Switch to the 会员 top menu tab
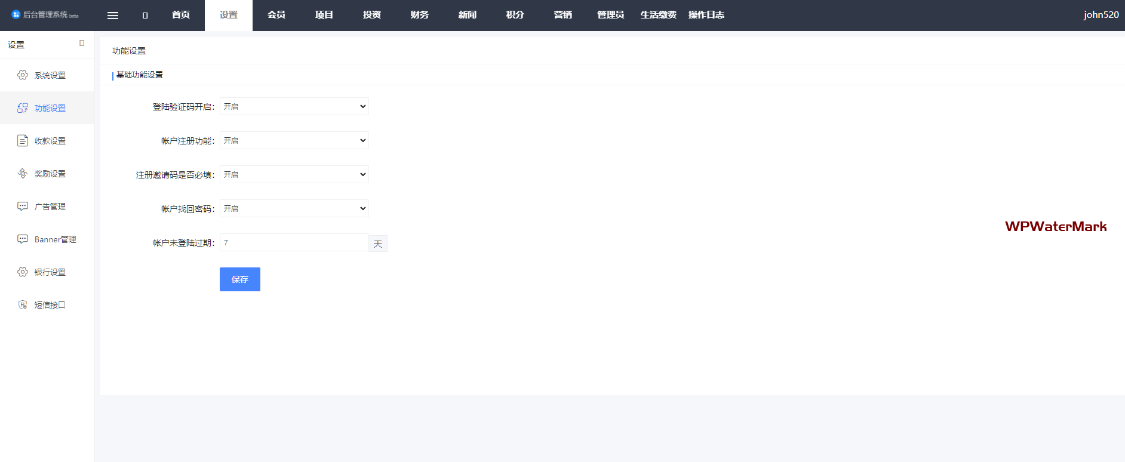Viewport: 1125px width, 462px height. pos(276,15)
